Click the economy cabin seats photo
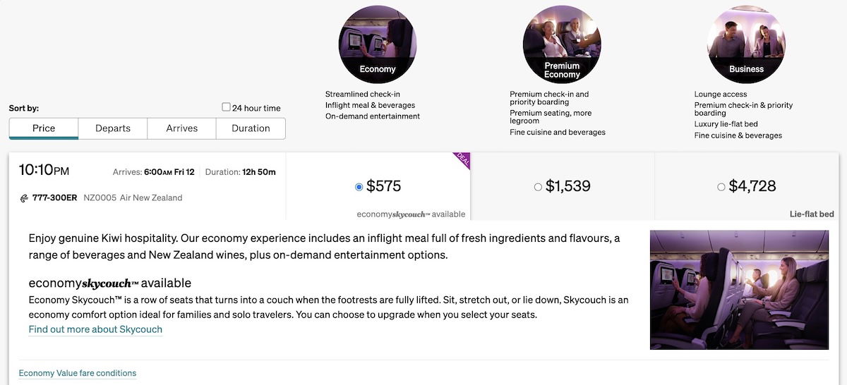Image resolution: width=847 pixels, height=385 pixels. click(x=739, y=289)
